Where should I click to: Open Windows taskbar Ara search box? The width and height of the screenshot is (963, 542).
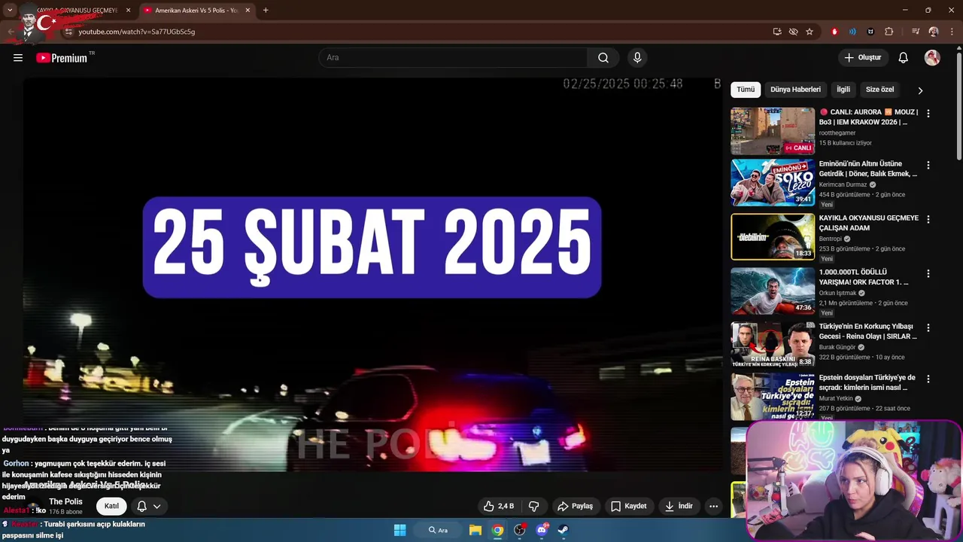pos(438,530)
